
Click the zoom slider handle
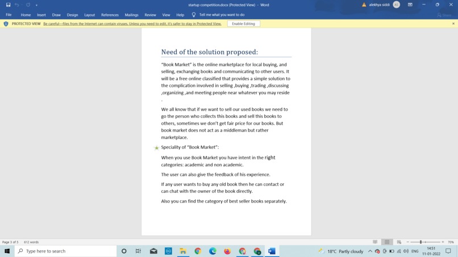(x=420, y=242)
